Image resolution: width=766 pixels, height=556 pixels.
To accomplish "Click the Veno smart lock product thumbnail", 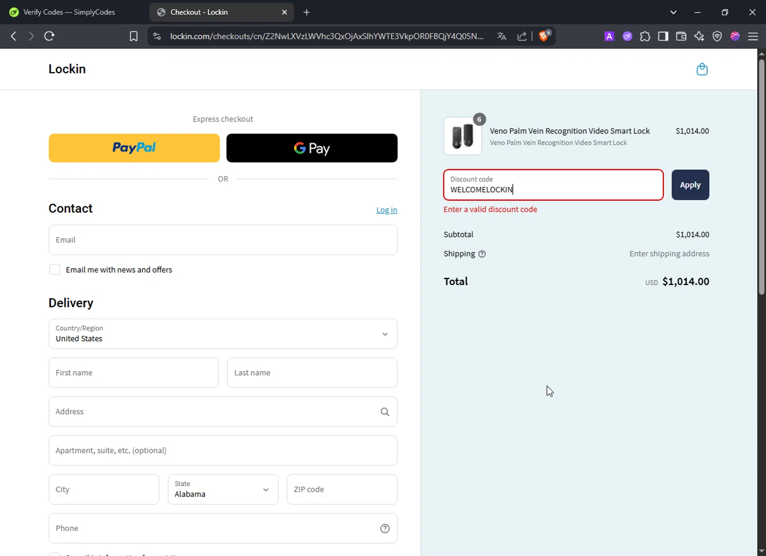I will point(463,136).
